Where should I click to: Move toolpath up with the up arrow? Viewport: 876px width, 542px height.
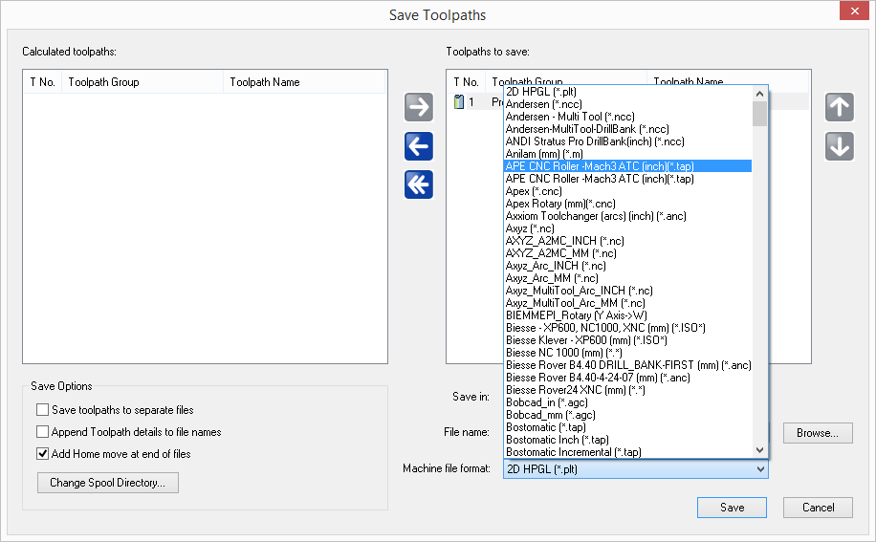click(839, 107)
